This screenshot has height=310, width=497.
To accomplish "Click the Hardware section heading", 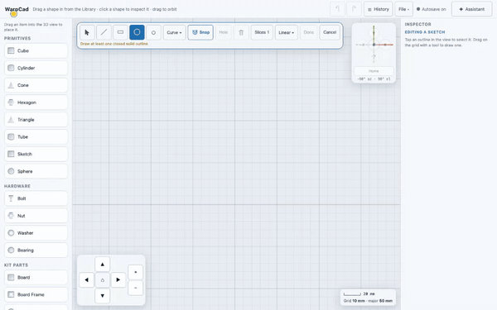I will [17, 186].
